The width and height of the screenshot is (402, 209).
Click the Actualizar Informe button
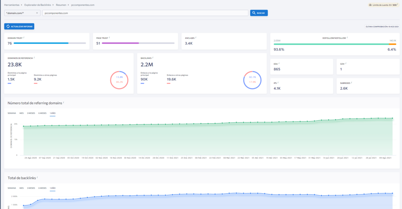(19, 26)
